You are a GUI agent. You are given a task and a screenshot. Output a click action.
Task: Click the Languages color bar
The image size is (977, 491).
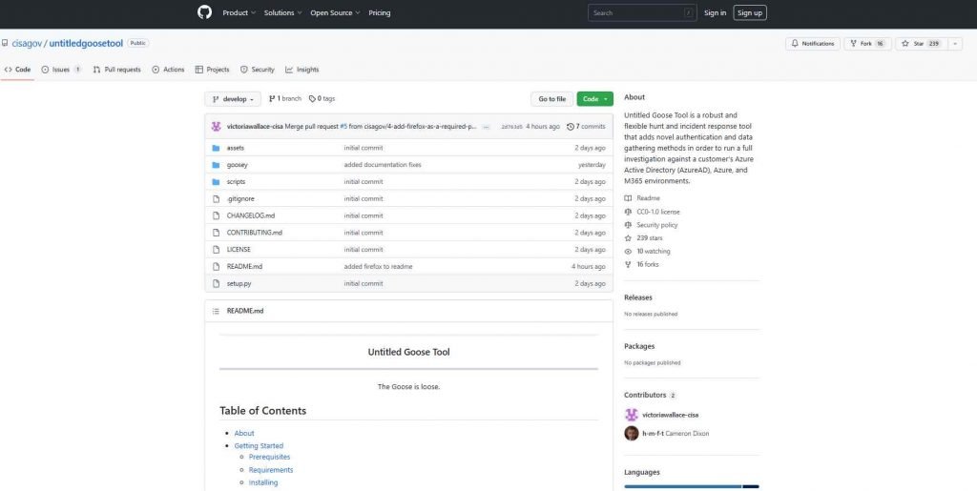pos(692,486)
